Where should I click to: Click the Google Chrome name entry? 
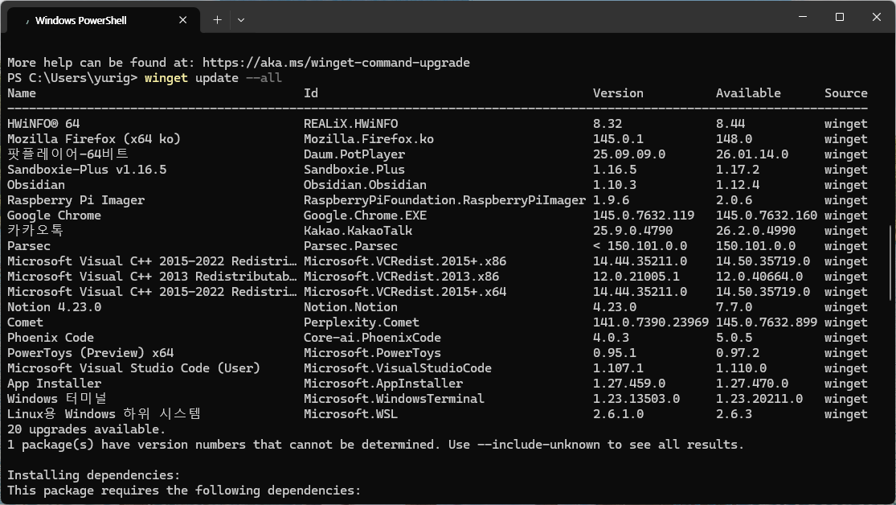54,216
